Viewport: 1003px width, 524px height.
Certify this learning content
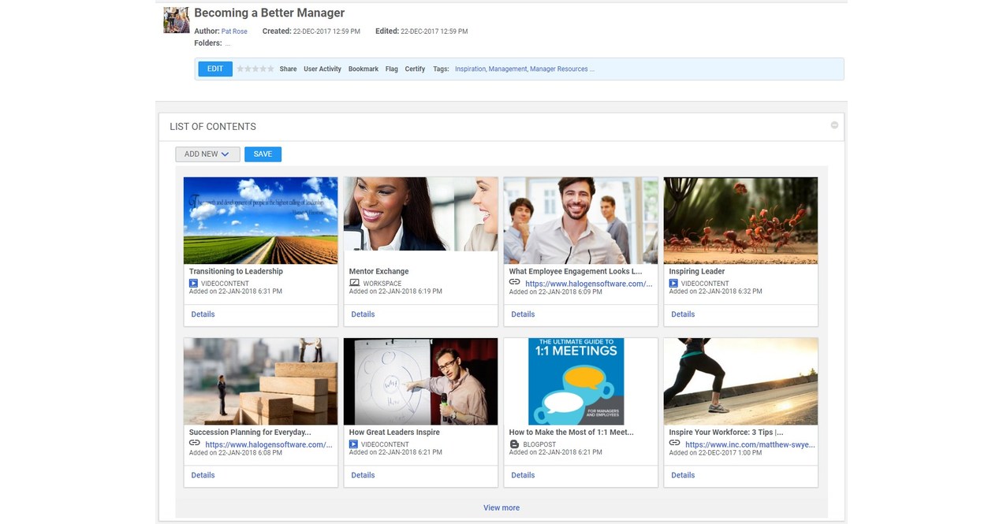click(415, 69)
